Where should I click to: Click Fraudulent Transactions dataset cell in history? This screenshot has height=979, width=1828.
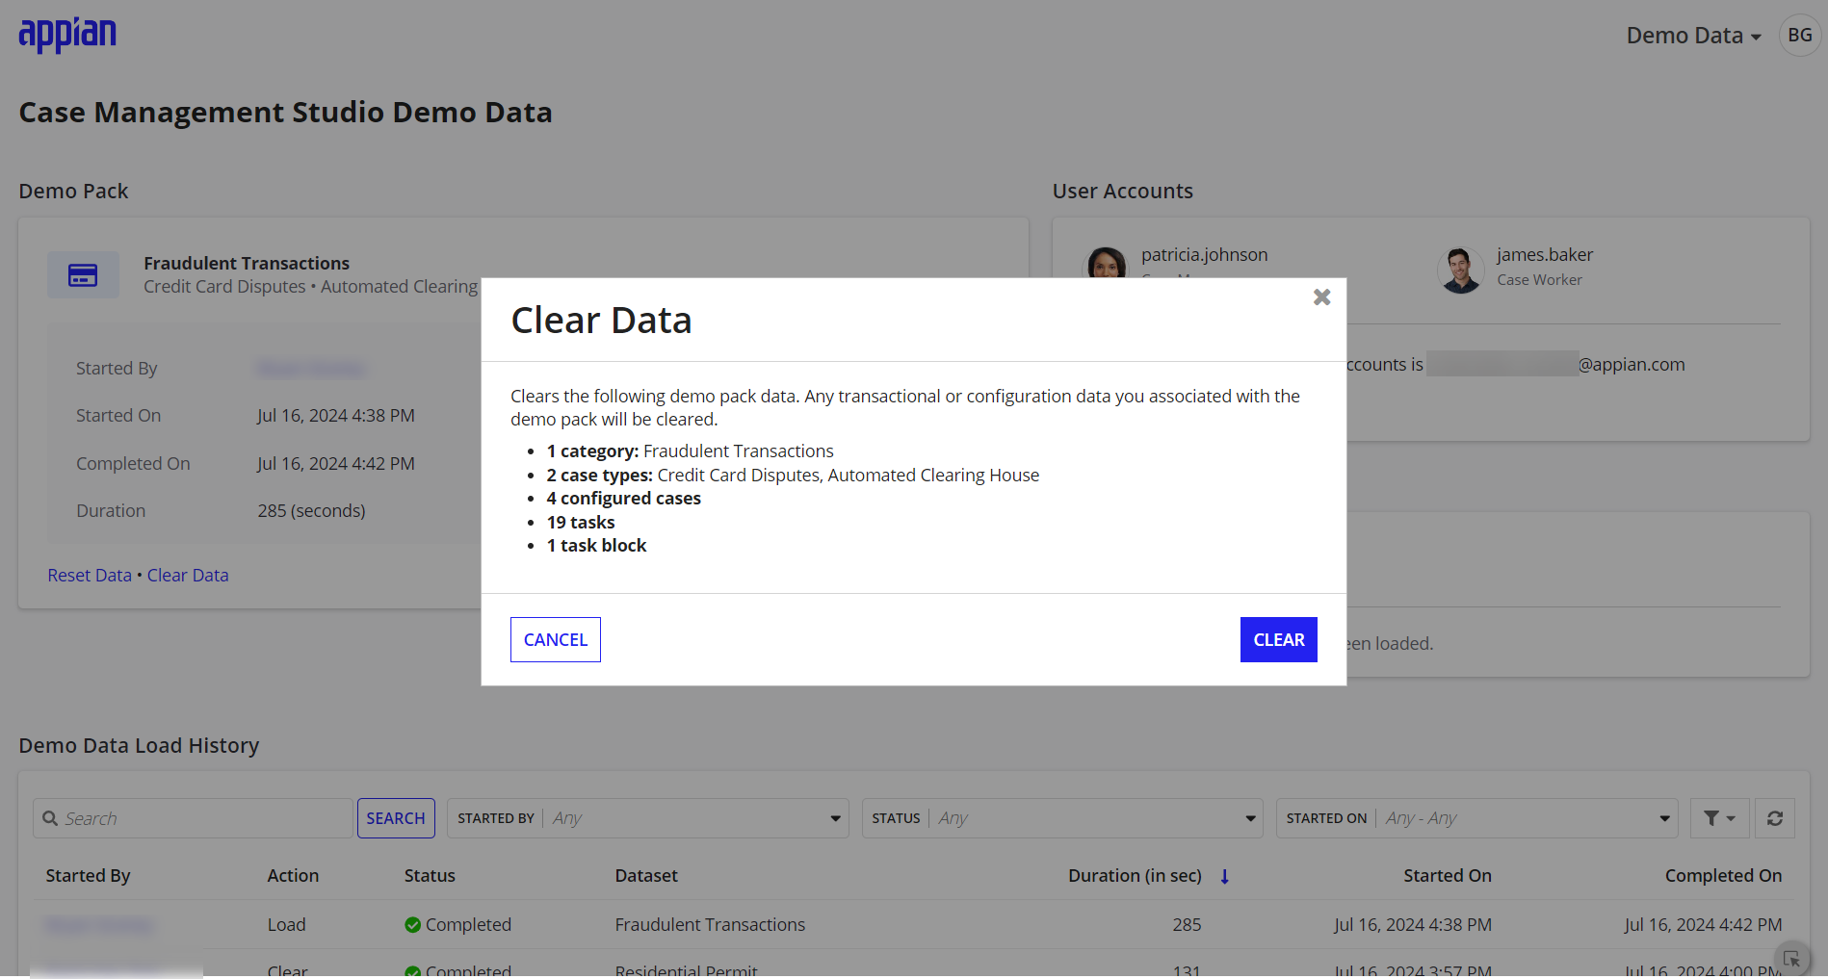(x=710, y=925)
